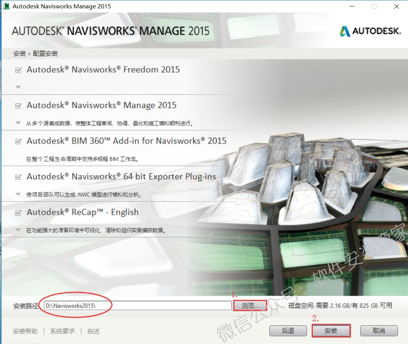
Task: Toggle the 64 bit Exporter Plug-ins checkbox
Action: pos(18,177)
